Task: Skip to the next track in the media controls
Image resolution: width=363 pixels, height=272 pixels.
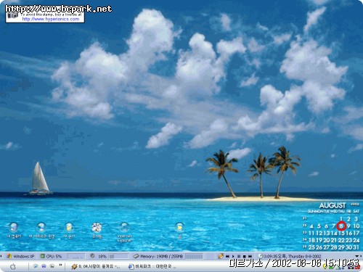Action: pyautogui.click(x=250, y=256)
